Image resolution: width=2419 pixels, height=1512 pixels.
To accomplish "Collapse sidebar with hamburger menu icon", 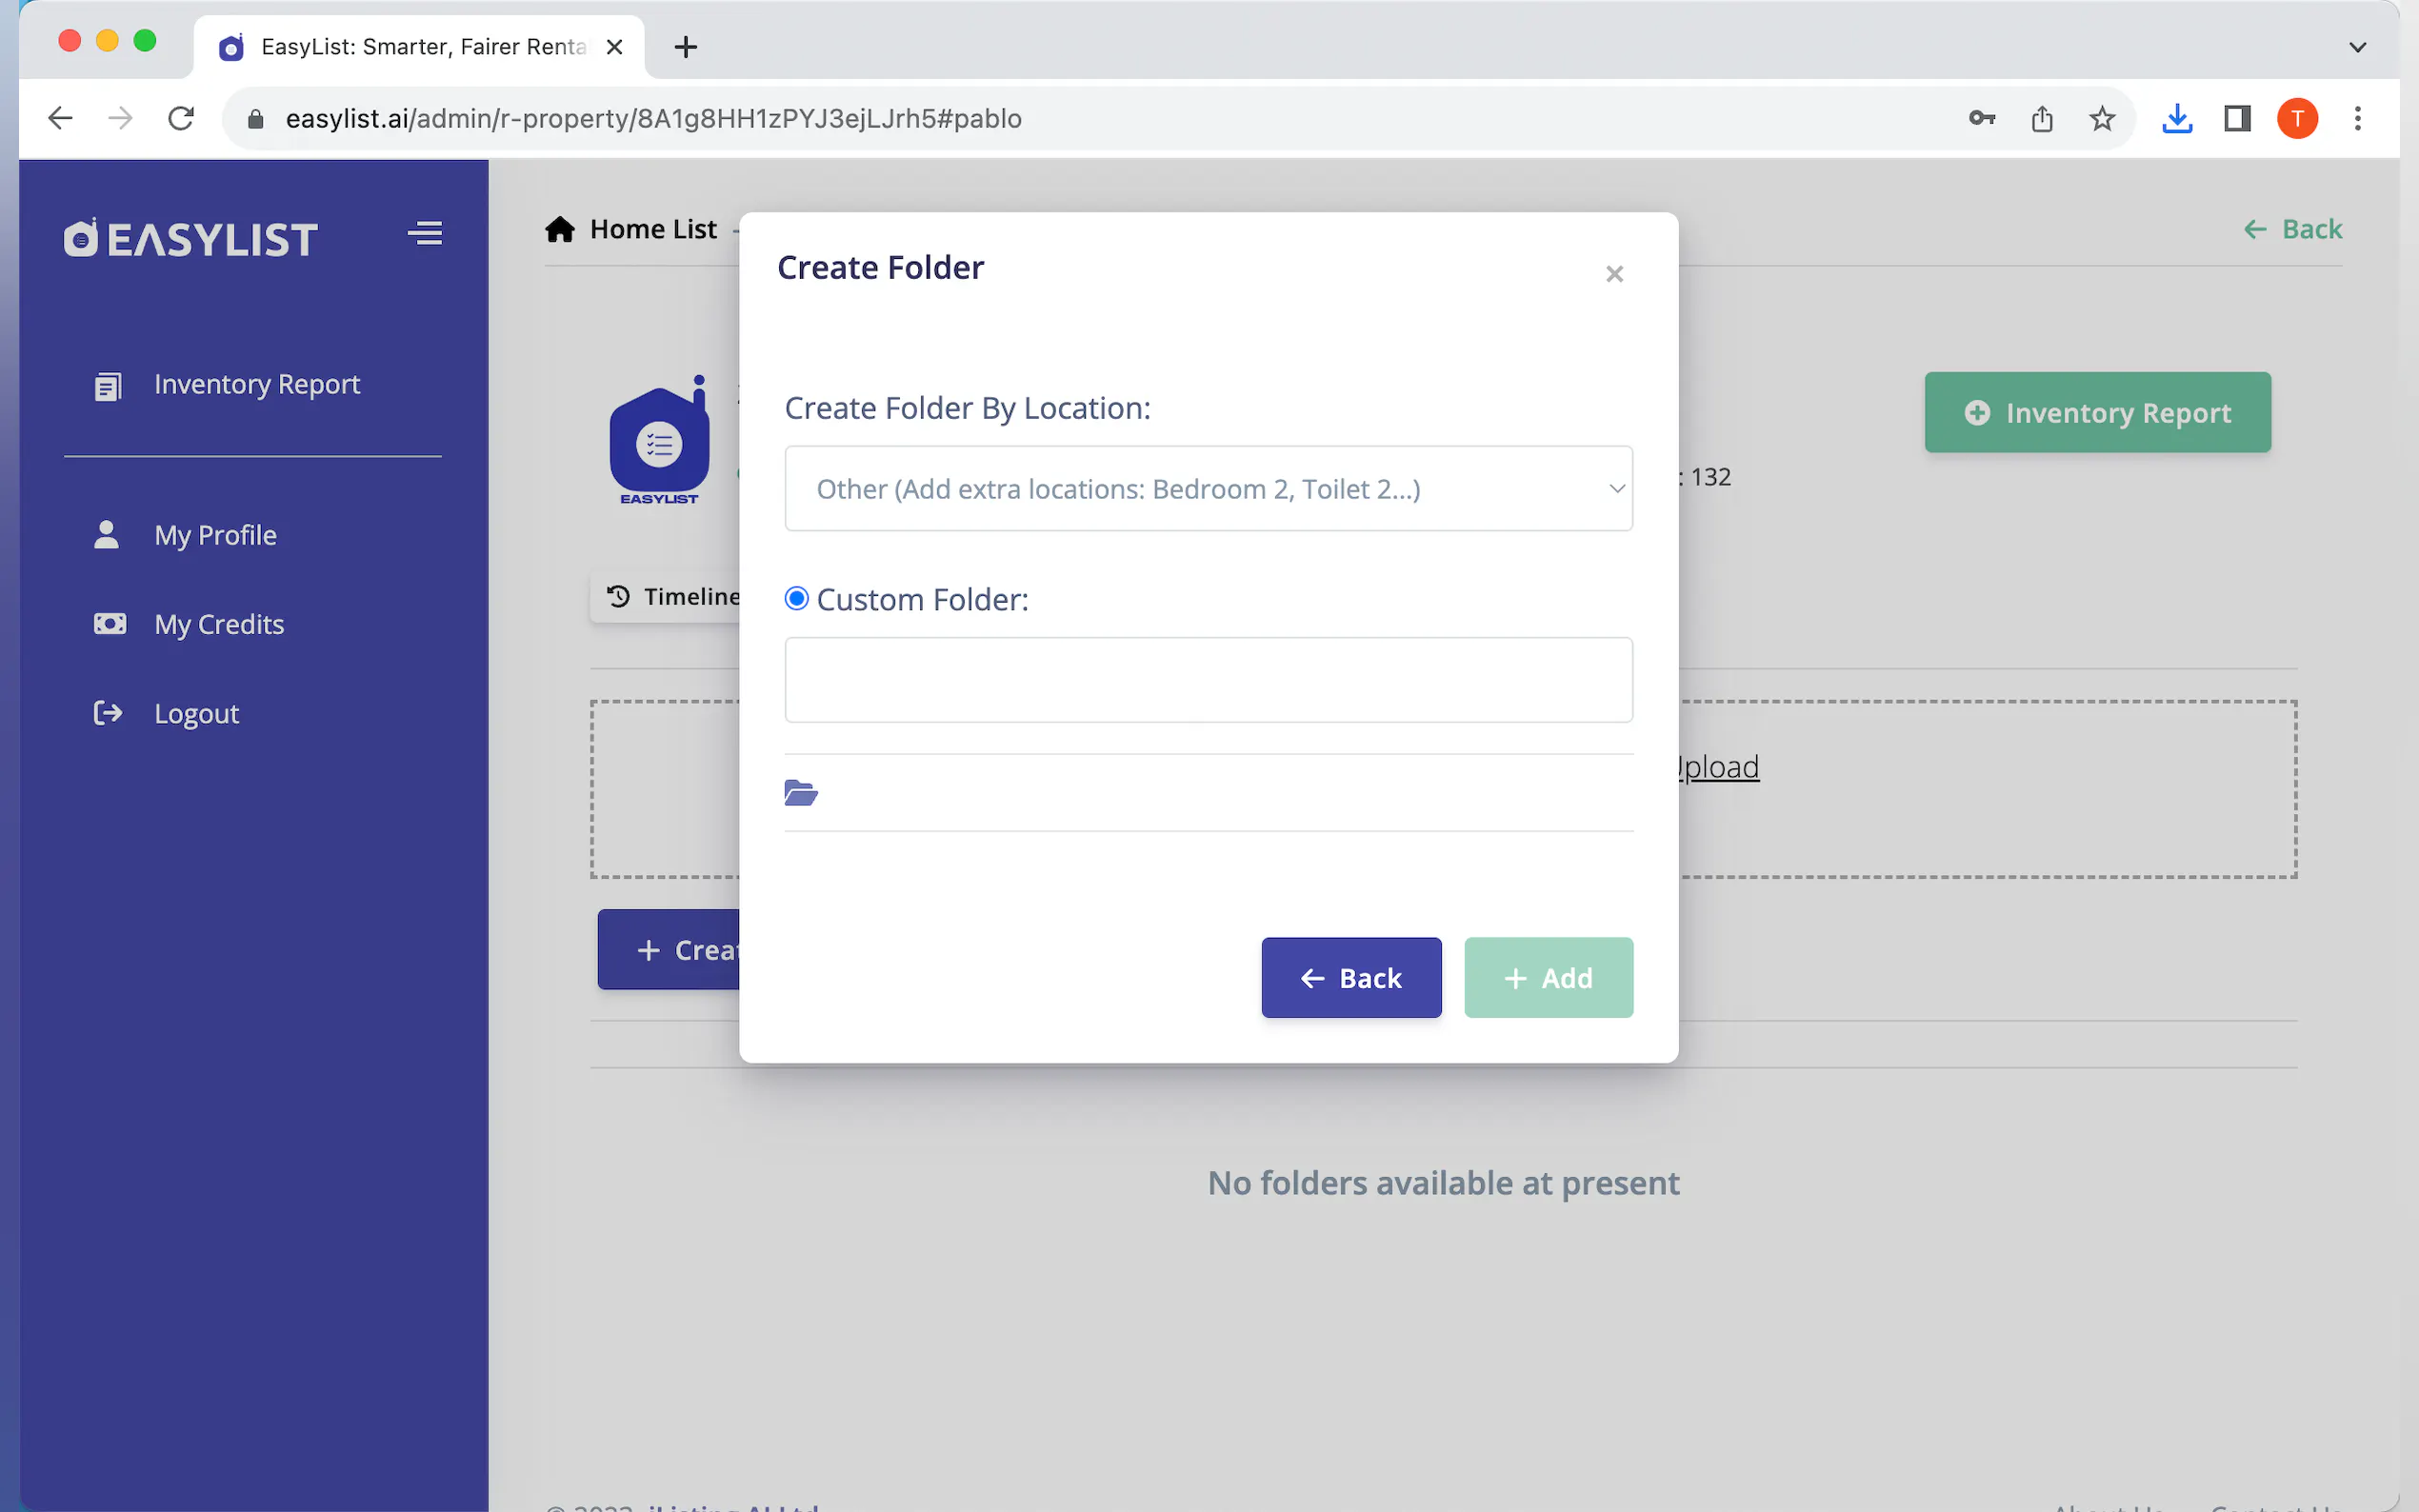I will [x=425, y=233].
